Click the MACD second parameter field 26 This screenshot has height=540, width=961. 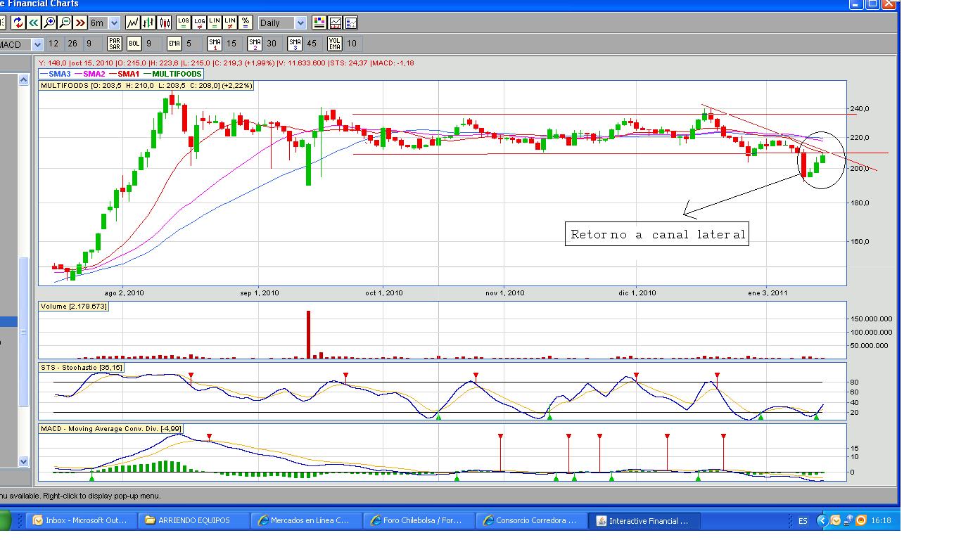(72, 44)
